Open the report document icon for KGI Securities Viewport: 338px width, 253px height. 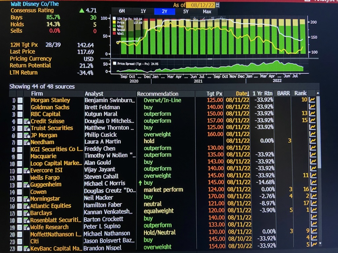click(x=20, y=150)
